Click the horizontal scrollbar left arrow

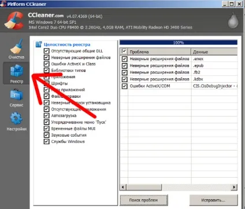tap(123, 187)
